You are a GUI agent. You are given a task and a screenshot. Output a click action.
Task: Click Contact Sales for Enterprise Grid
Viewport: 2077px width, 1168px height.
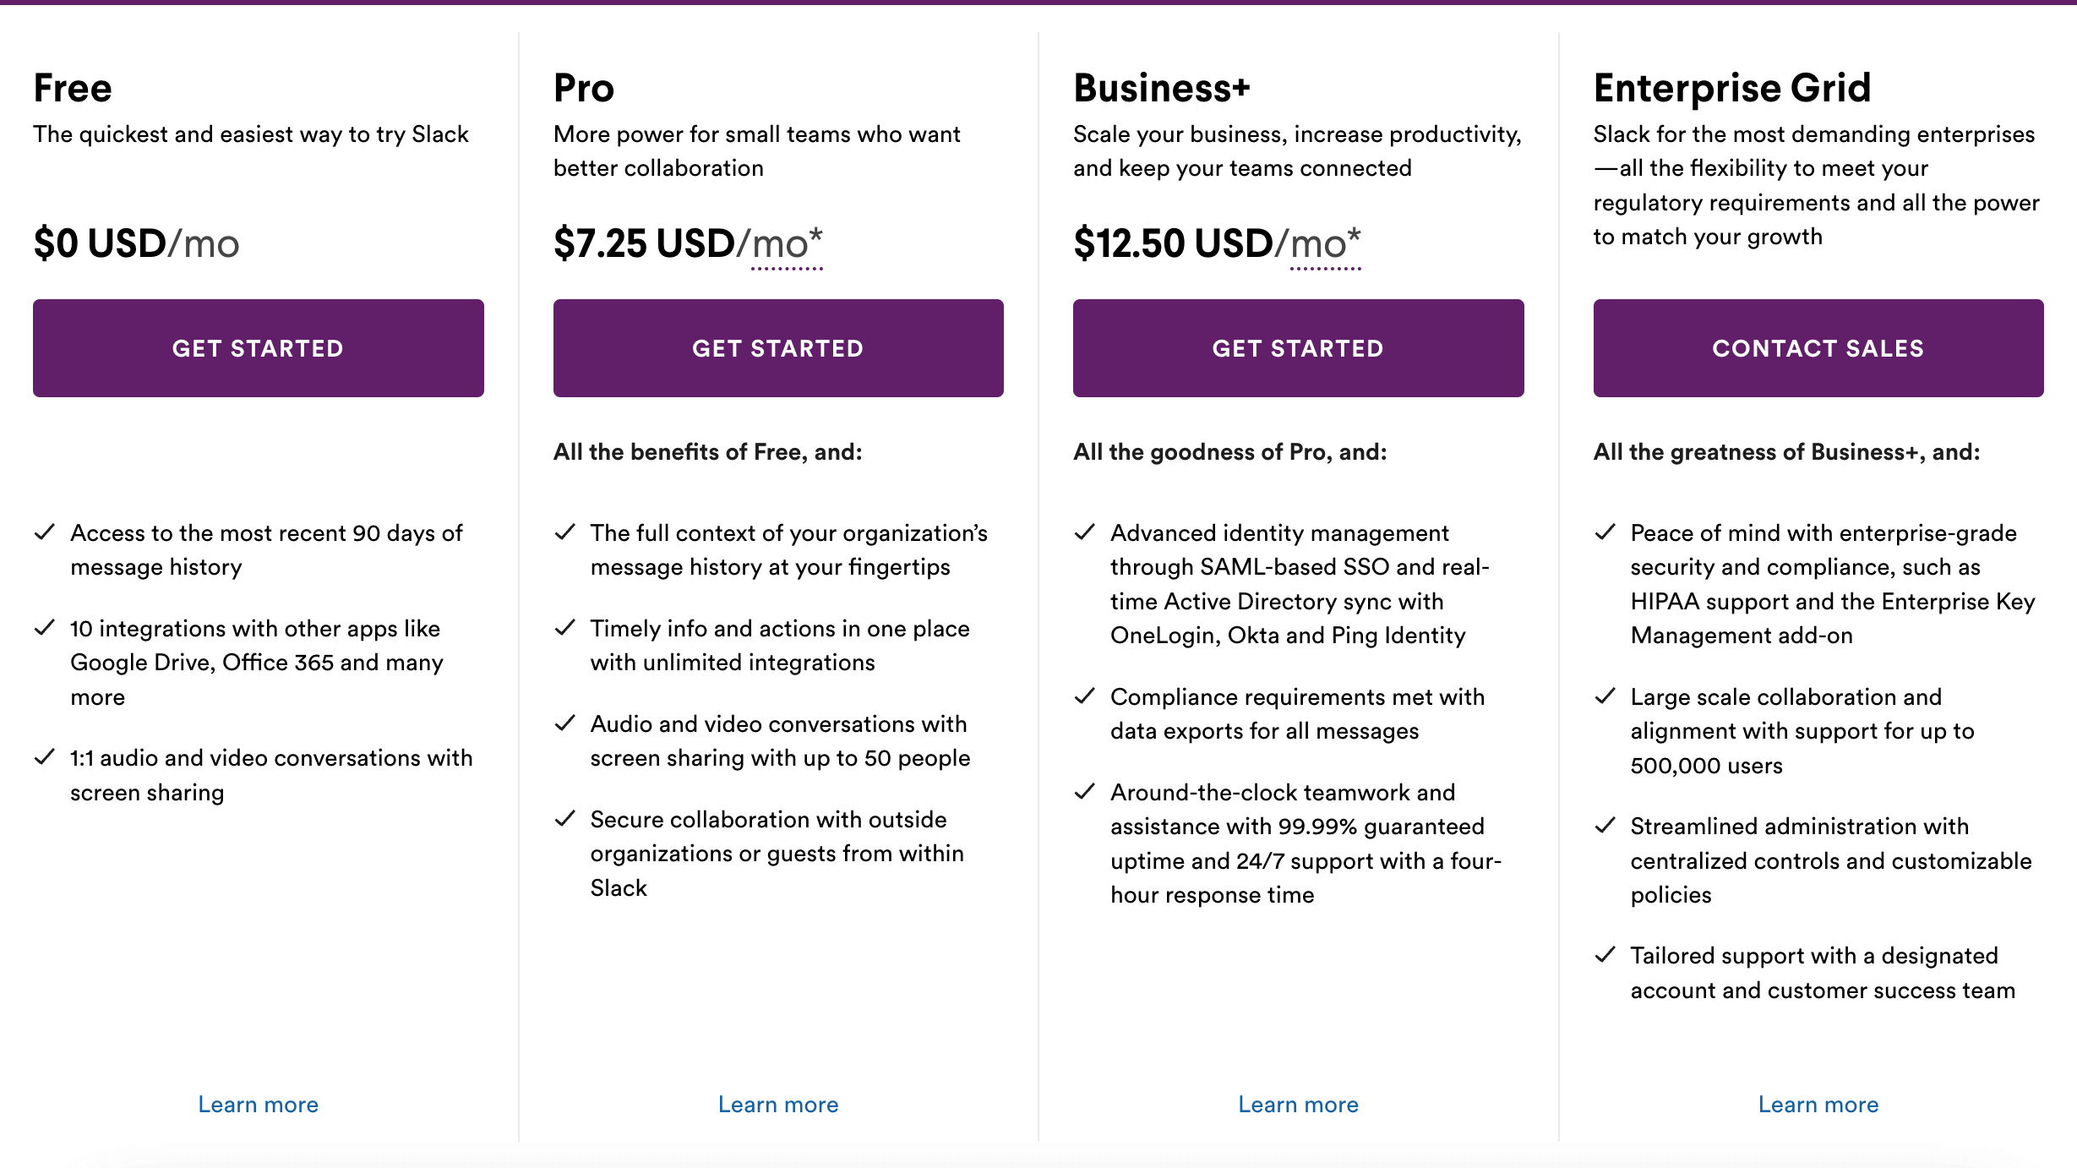[x=1818, y=347]
